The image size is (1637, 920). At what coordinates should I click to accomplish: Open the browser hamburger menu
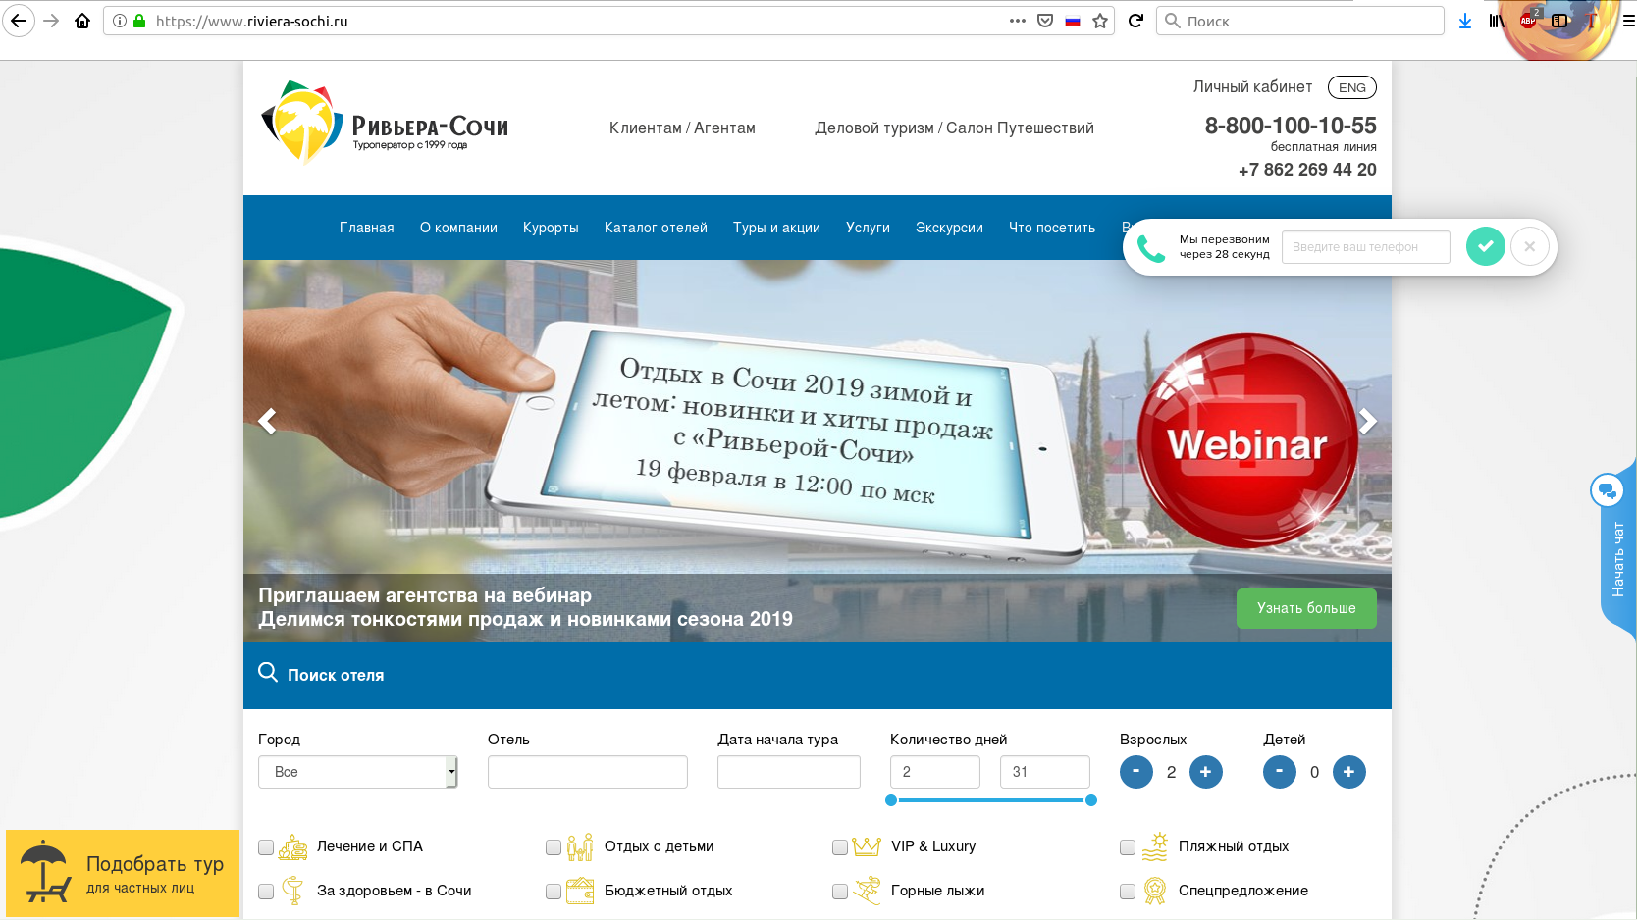(x=1628, y=21)
